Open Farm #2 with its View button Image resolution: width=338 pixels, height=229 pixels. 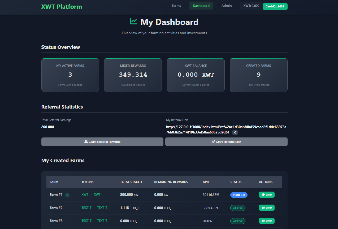tap(266, 208)
